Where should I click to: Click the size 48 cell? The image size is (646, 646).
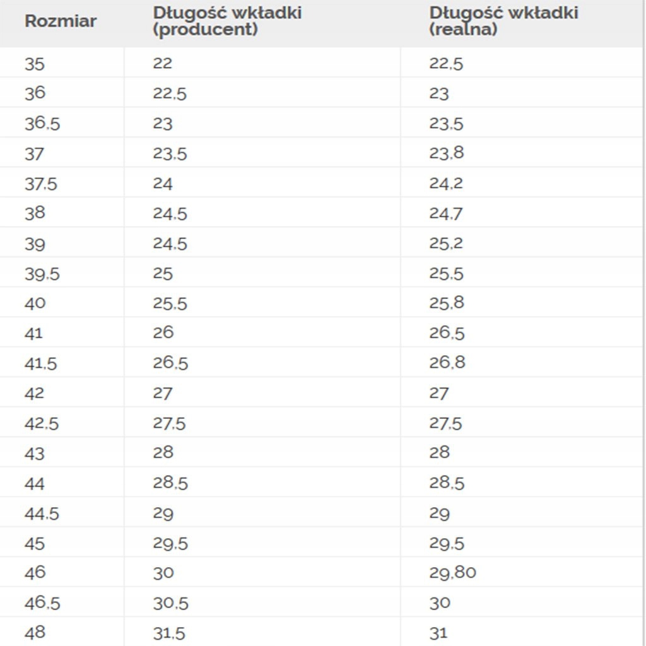[35, 632]
